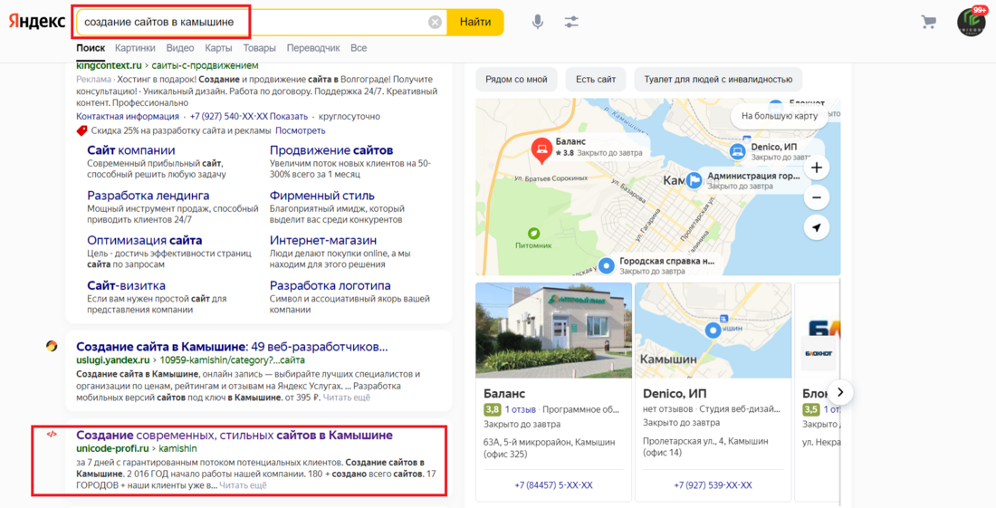Click the Баланс 3,8 rating badge
Viewport: 996px width, 508px height.
[x=493, y=409]
